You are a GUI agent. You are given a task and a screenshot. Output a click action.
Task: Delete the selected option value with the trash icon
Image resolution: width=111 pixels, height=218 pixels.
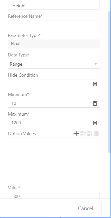tap(96, 134)
